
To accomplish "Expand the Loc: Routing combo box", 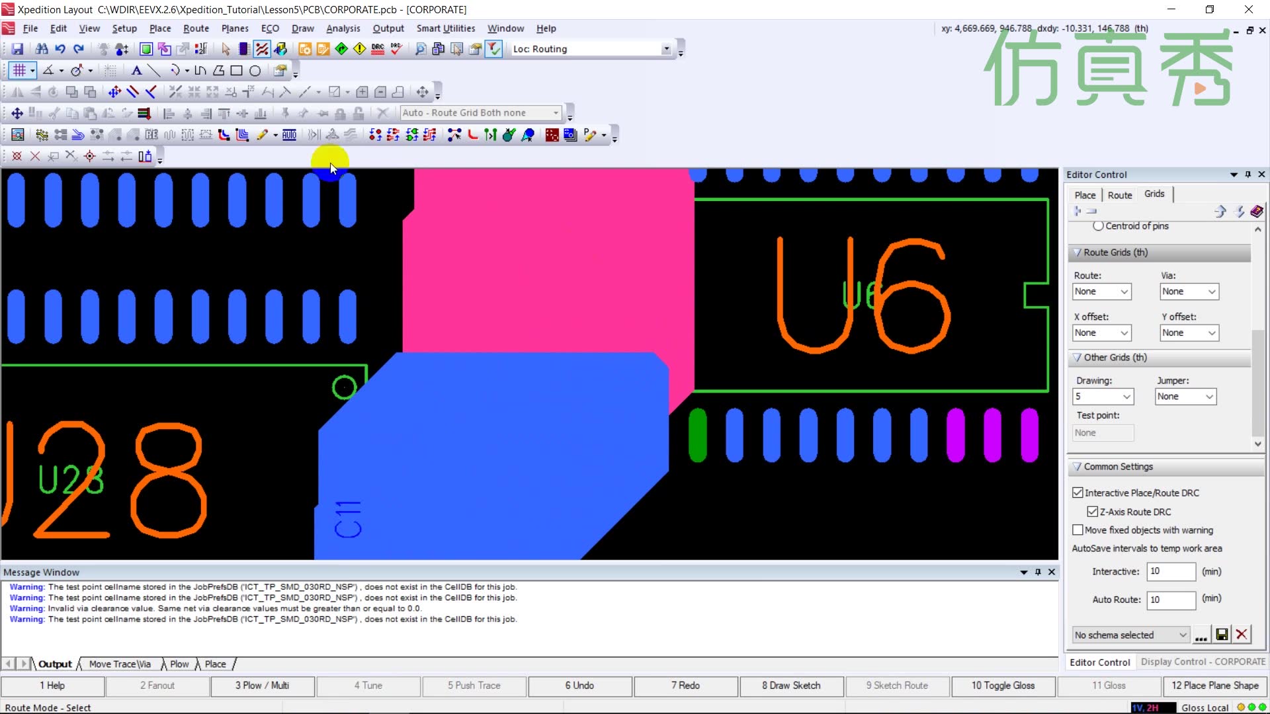I will pos(666,49).
